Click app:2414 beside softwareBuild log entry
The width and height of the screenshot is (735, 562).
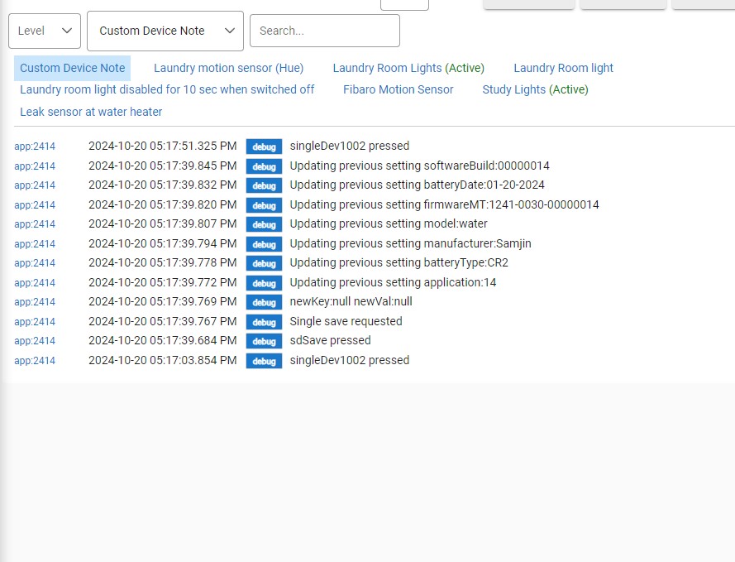(35, 166)
